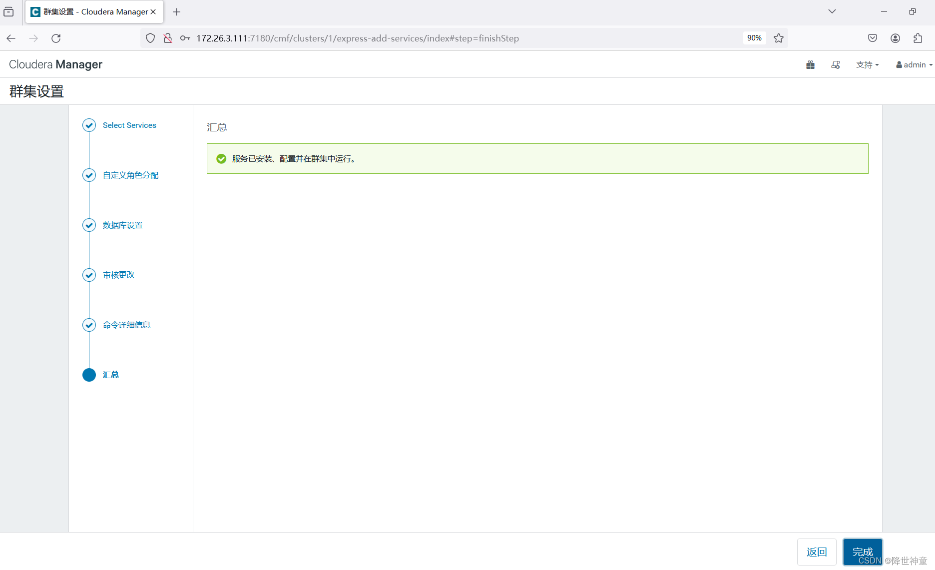This screenshot has width=935, height=570.
Task: Click the saved password key icon
Action: (185, 38)
